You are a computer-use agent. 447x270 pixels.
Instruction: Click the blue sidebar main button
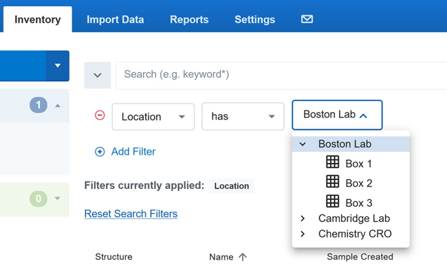pyautogui.click(x=23, y=66)
